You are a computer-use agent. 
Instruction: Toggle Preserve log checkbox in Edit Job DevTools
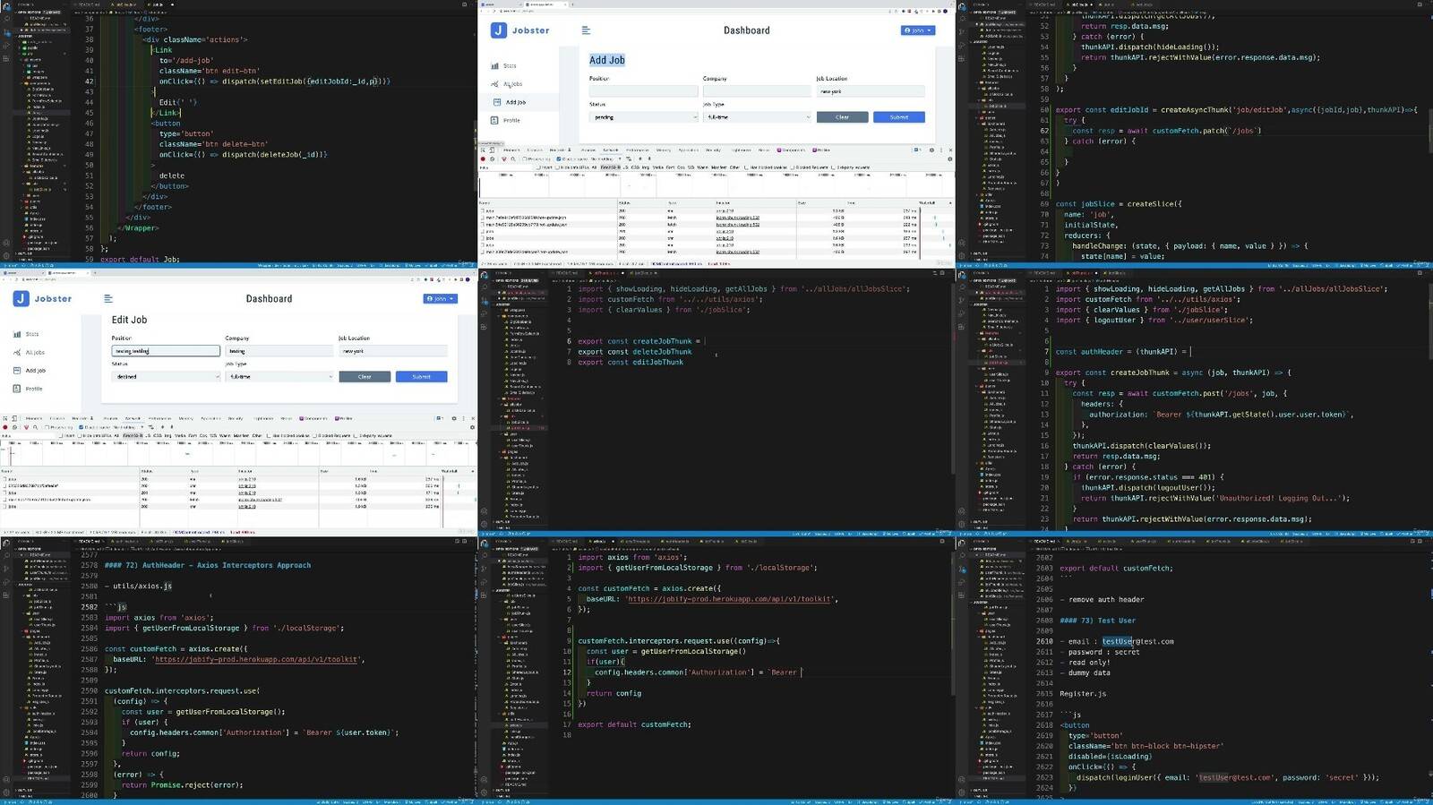pos(47,427)
